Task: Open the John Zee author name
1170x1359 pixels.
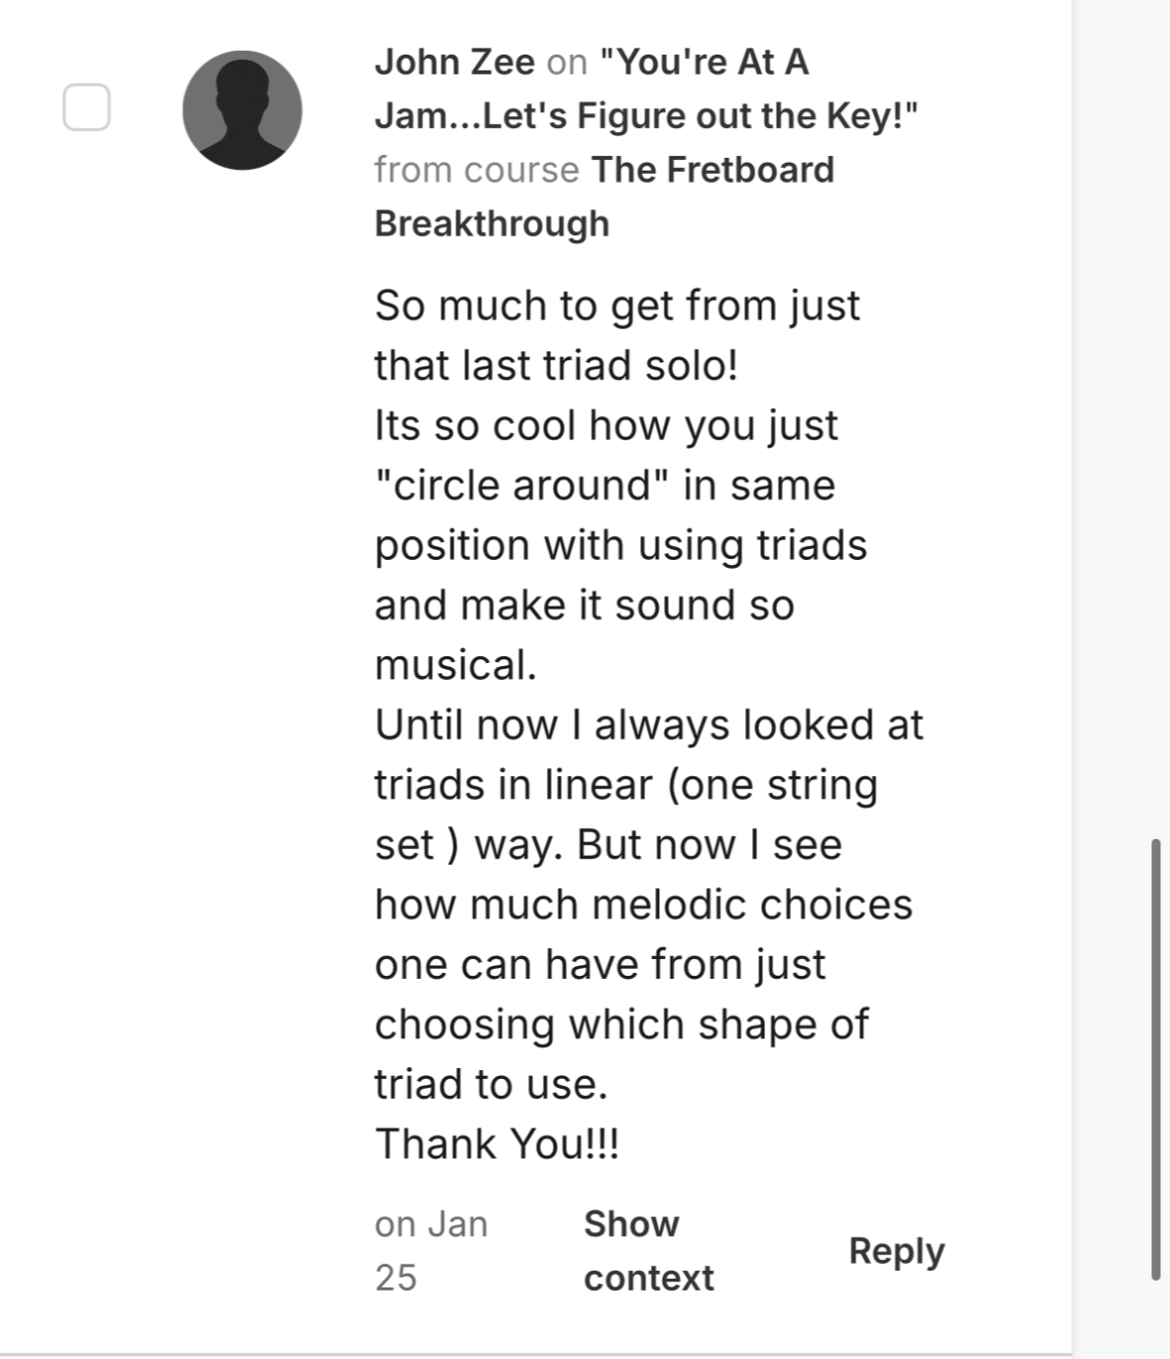Action: 455,63
